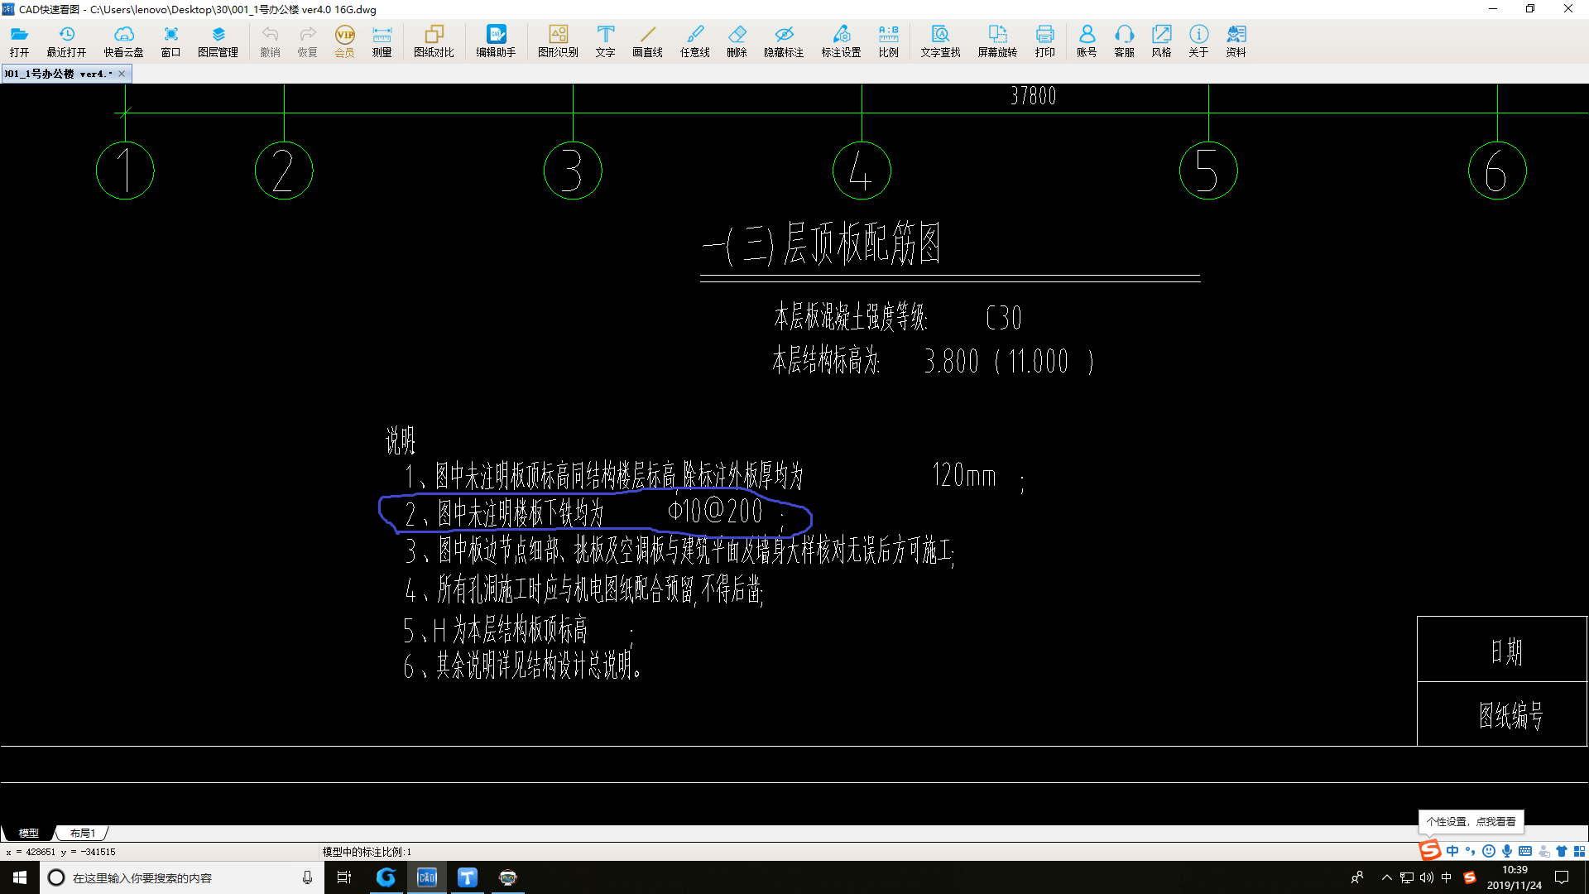The image size is (1589, 894).
Task: Click the tray clock showing 10:39
Action: click(1515, 877)
